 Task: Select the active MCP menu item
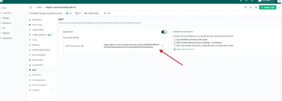pyautogui.click(x=41, y=70)
